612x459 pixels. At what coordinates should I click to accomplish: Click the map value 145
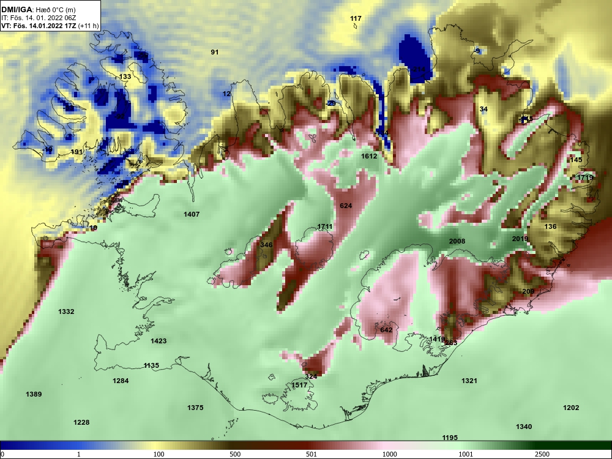[x=576, y=160]
